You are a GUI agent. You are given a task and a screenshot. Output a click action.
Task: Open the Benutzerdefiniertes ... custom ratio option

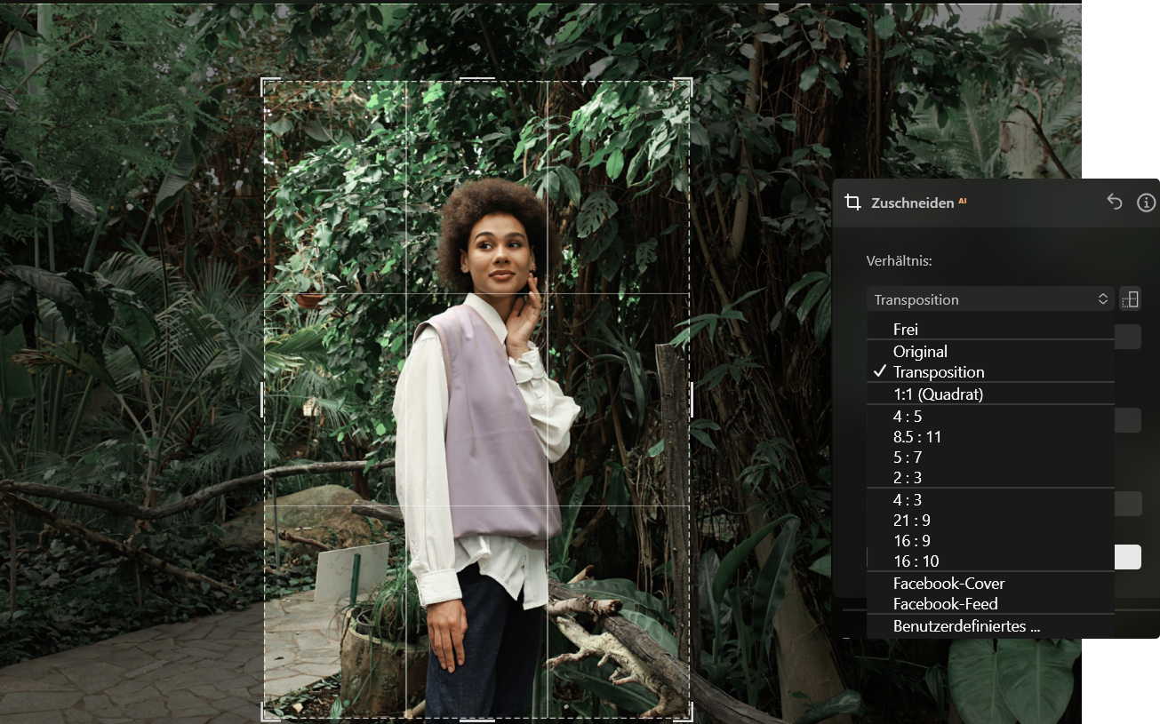990,626
